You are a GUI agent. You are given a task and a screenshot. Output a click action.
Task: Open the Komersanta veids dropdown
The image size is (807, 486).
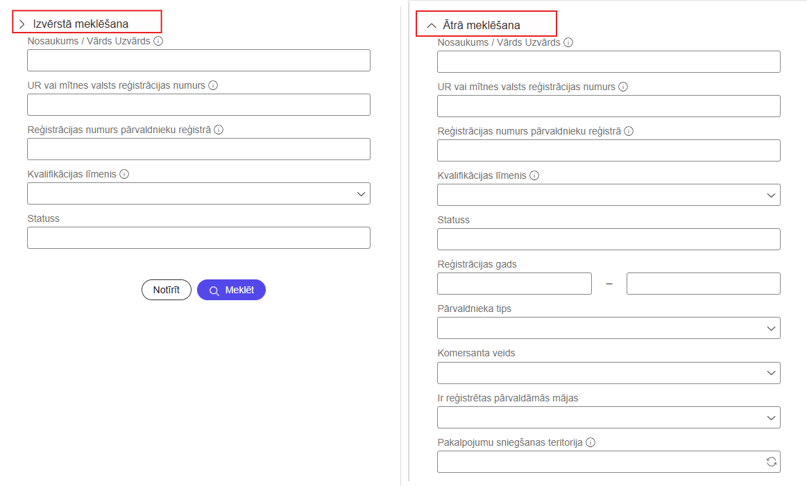click(x=609, y=373)
